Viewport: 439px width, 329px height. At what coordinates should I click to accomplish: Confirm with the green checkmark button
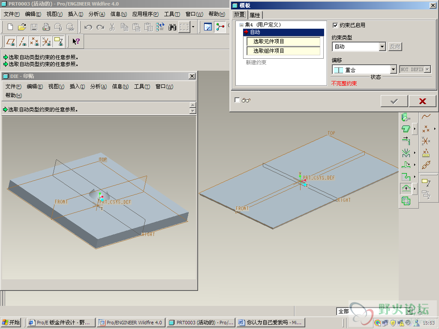click(x=394, y=101)
